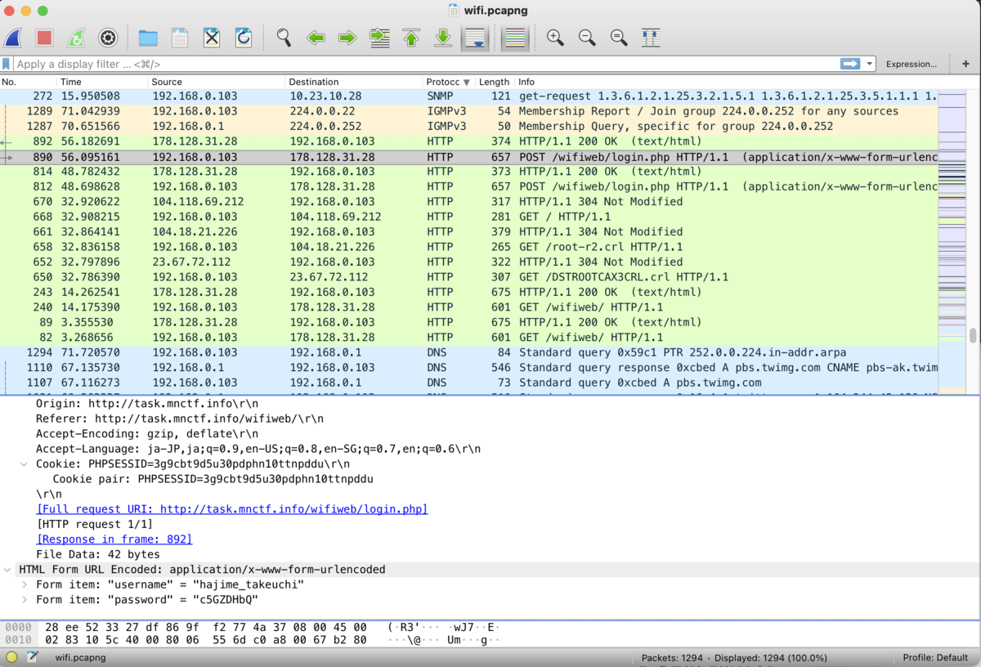Jump to the last packet
This screenshot has width=981, height=667.
(442, 38)
